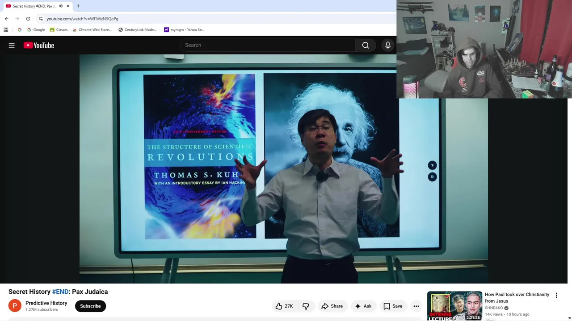The height and width of the screenshot is (321, 572).
Task: Click the page vertical scrollbar
Action: pos(570,178)
